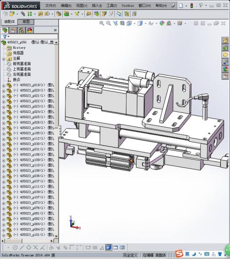Viewport: 230px width, 259px height.
Task: Click the Display Style cube icon
Action: [x=140, y=23]
